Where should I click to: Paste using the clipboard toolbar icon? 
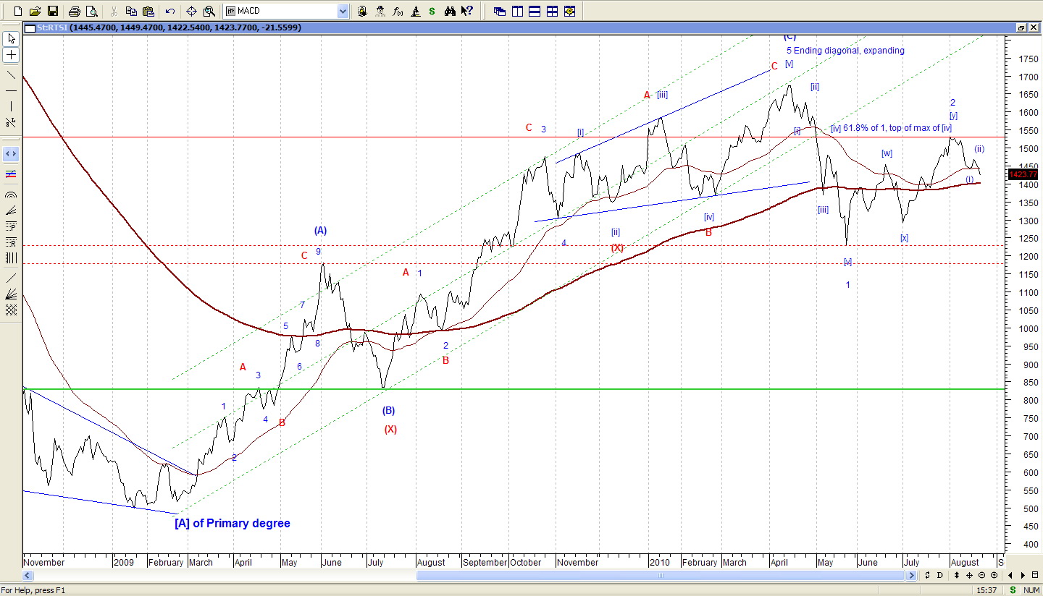(x=148, y=11)
